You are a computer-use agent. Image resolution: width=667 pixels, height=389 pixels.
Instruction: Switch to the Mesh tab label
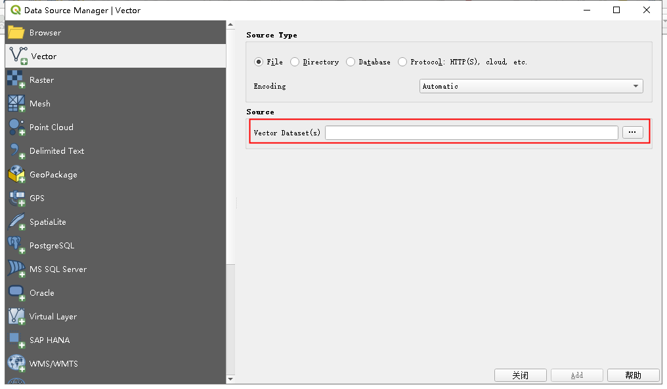(40, 104)
